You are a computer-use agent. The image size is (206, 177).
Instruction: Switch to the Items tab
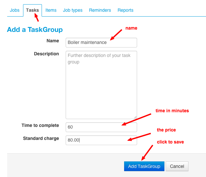point(51,10)
